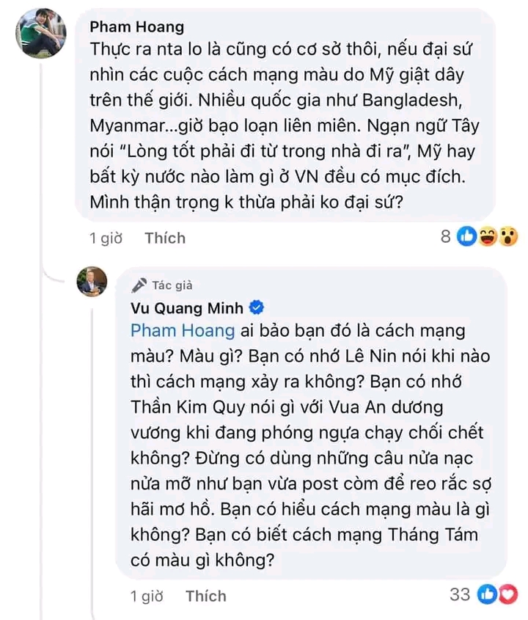528x620 pixels.
Task: Click the microphone icon next to Tác giả
Action: point(139,285)
